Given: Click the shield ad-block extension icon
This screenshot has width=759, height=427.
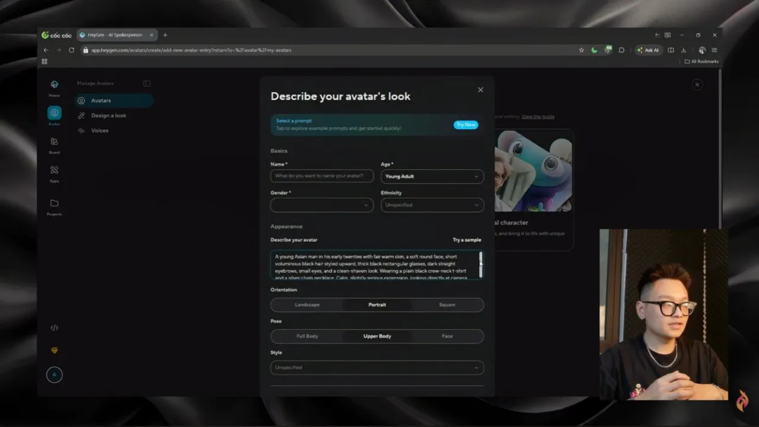Looking at the screenshot, I should [608, 50].
